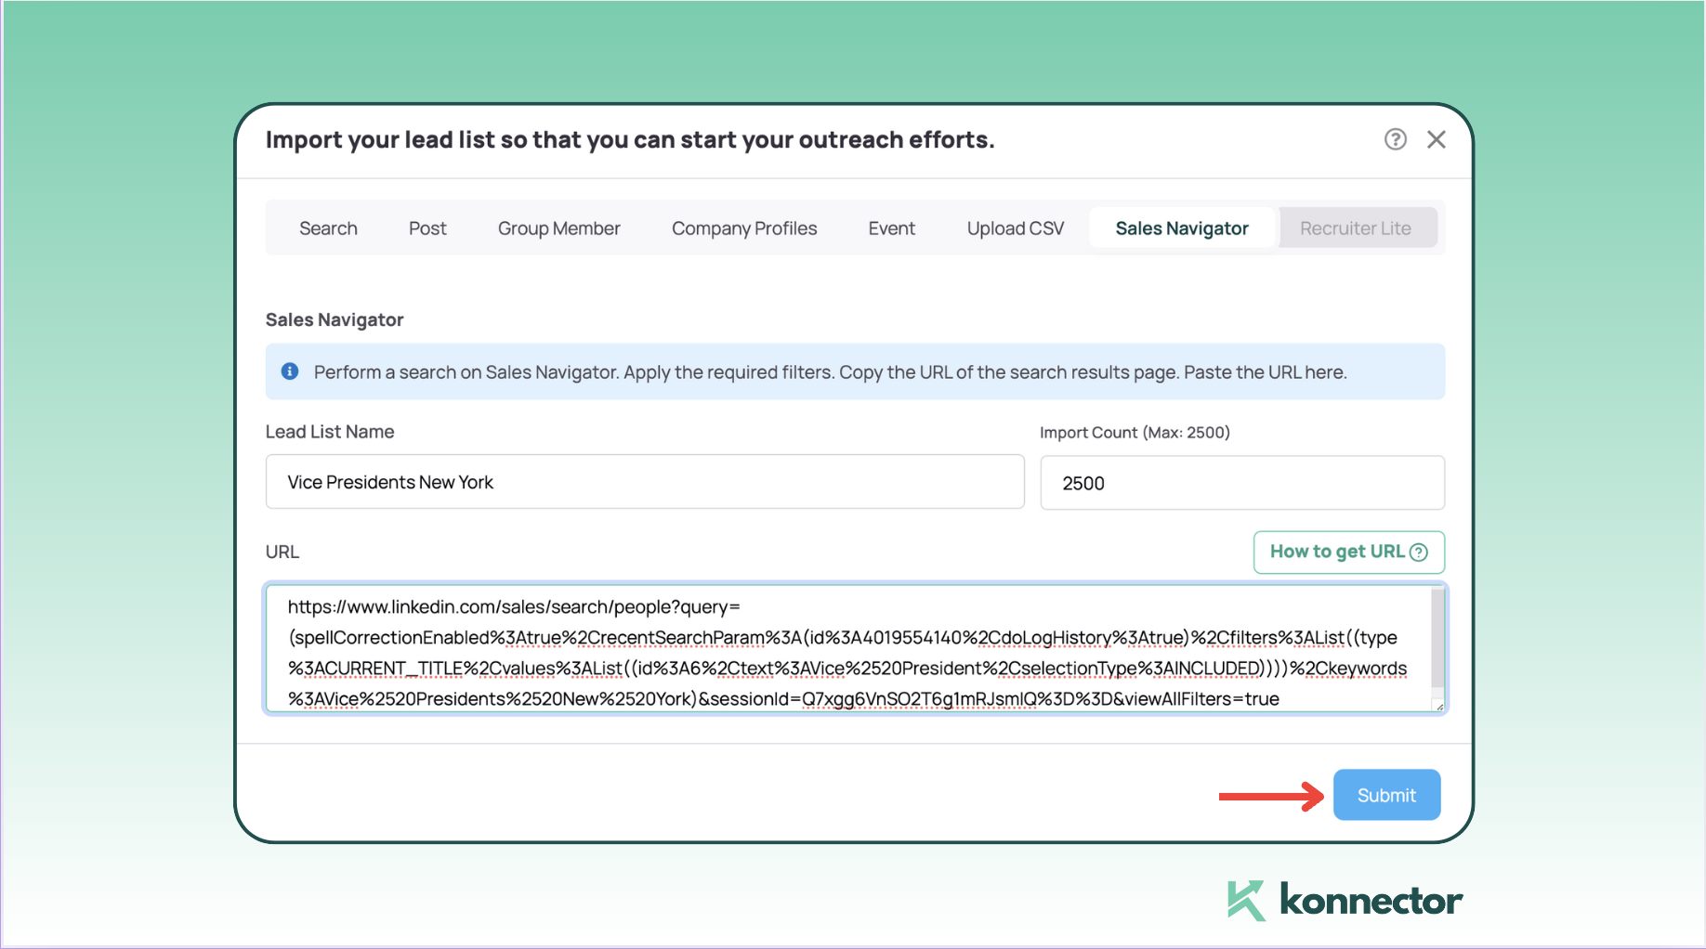Open the Group Member tab

tap(558, 228)
